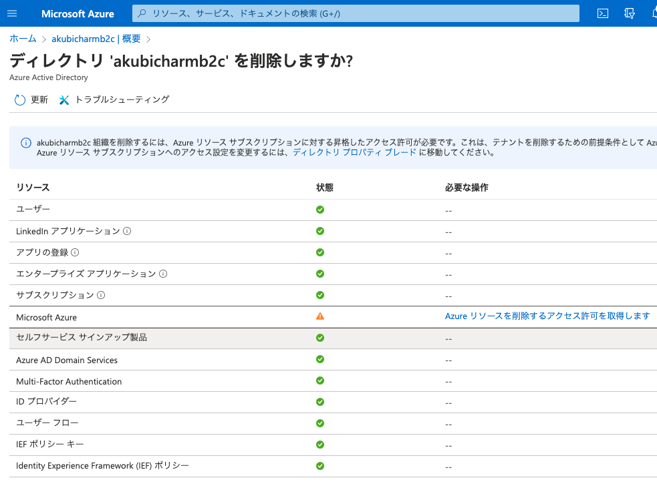Image resolution: width=657 pixels, height=490 pixels.
Task: Click the orange warning triangle on Microsoft Azure row
Action: (x=320, y=316)
